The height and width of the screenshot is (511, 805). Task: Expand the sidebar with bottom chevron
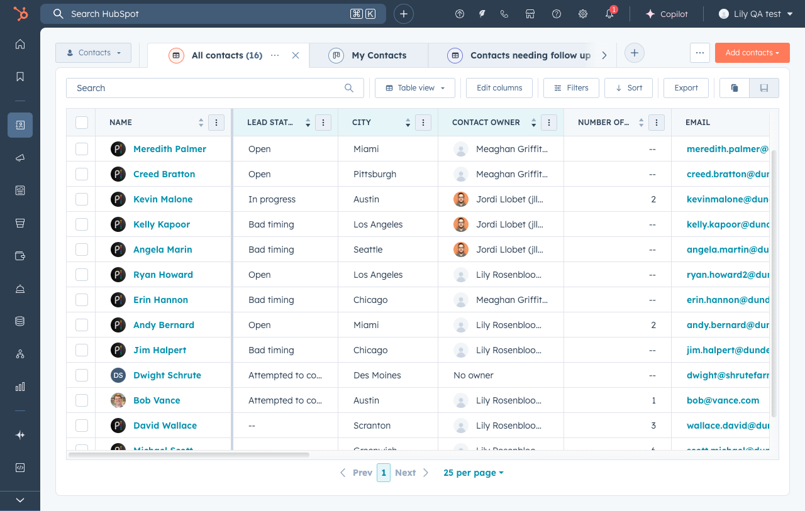pos(20,500)
